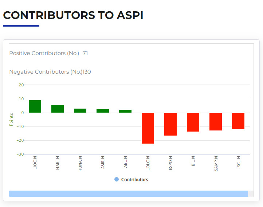This screenshot has height=207, width=263.
Task: Select the LOLC.N red bar
Action: pos(148,128)
